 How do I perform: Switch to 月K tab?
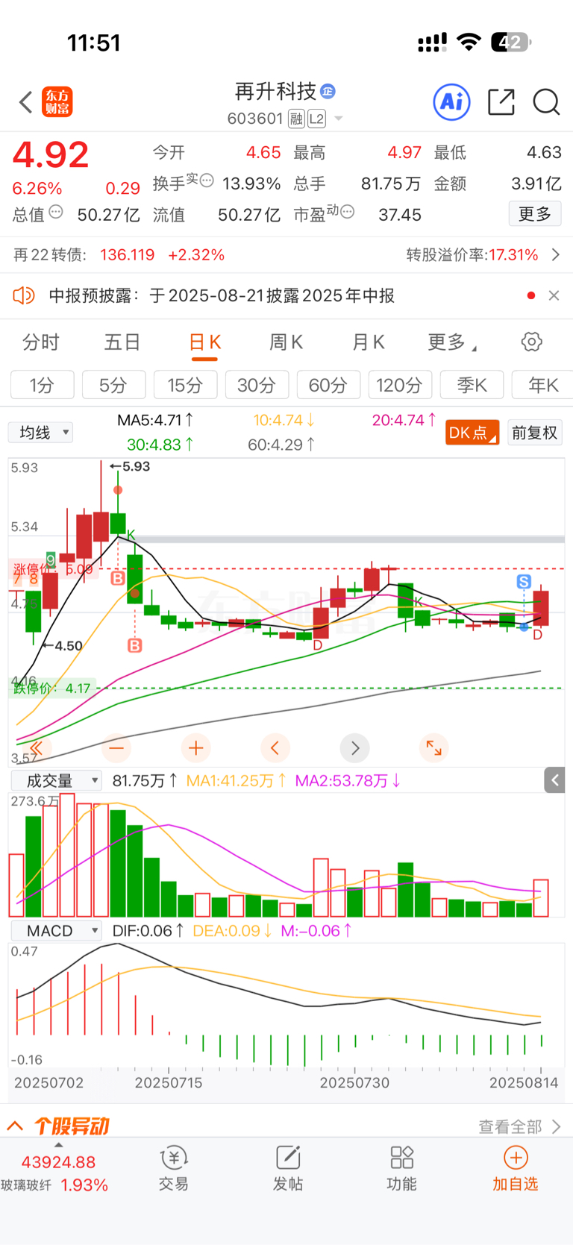pyautogui.click(x=368, y=342)
